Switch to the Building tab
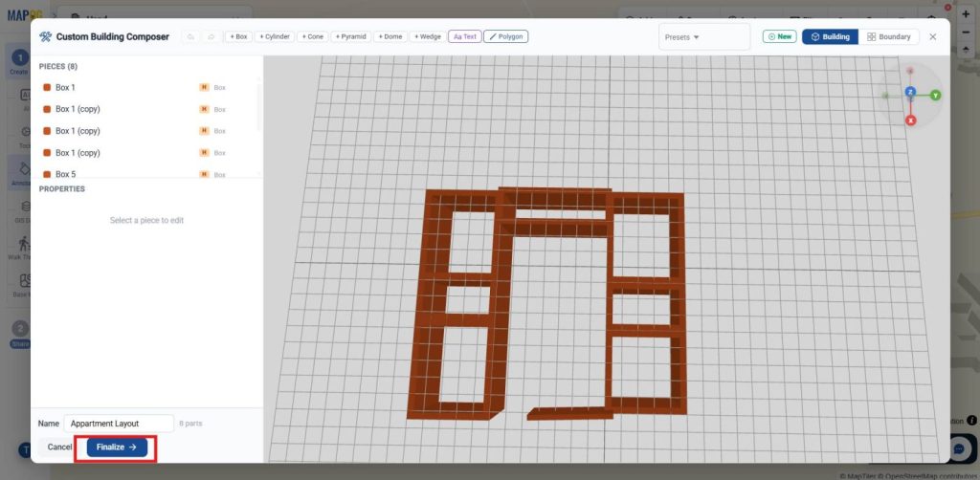Image resolution: width=980 pixels, height=480 pixels. coord(830,37)
